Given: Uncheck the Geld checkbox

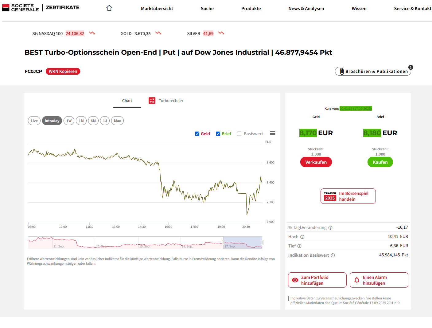Looking at the screenshot, I should click(x=197, y=134).
